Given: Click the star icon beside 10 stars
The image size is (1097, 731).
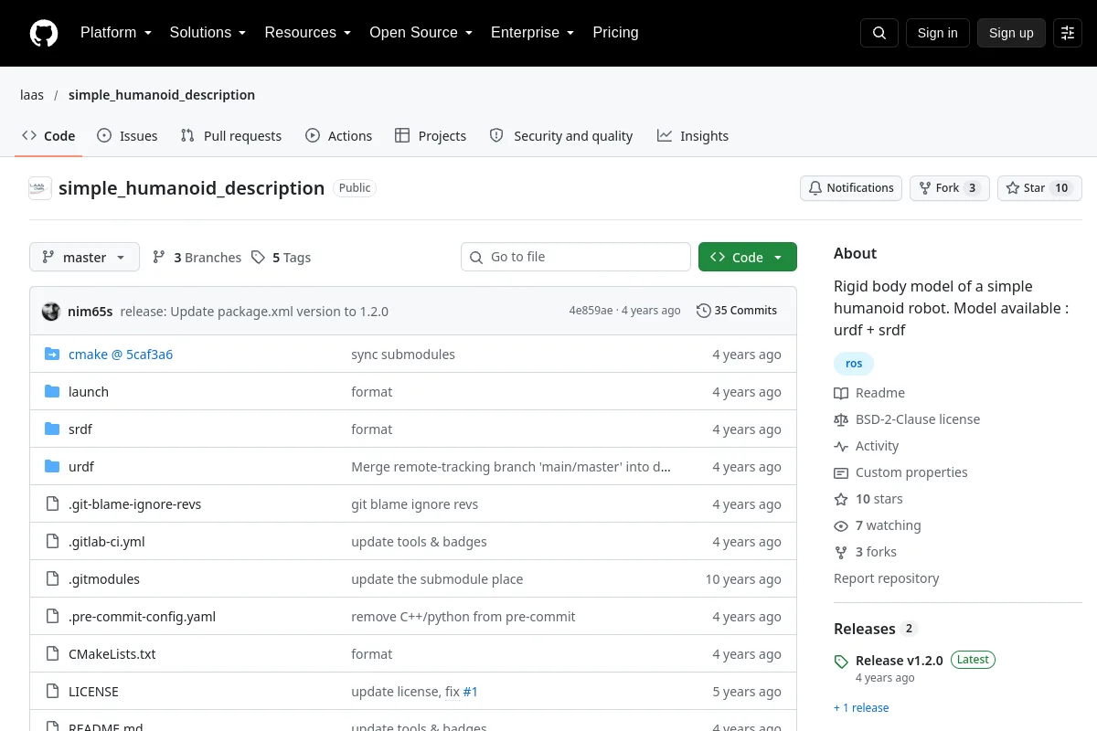Looking at the screenshot, I should point(841,499).
